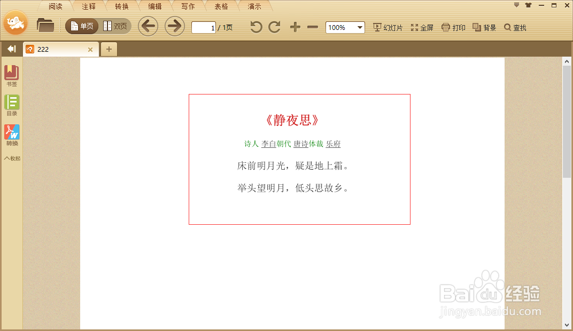Click the line 举头望明月，低头思故乡。

pyautogui.click(x=294, y=188)
